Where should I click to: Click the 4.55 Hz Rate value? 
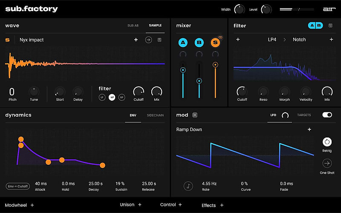[209, 184]
